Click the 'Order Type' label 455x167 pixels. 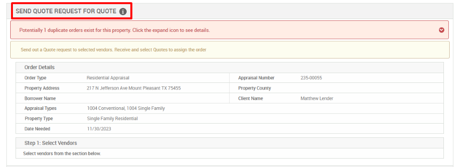36,78
